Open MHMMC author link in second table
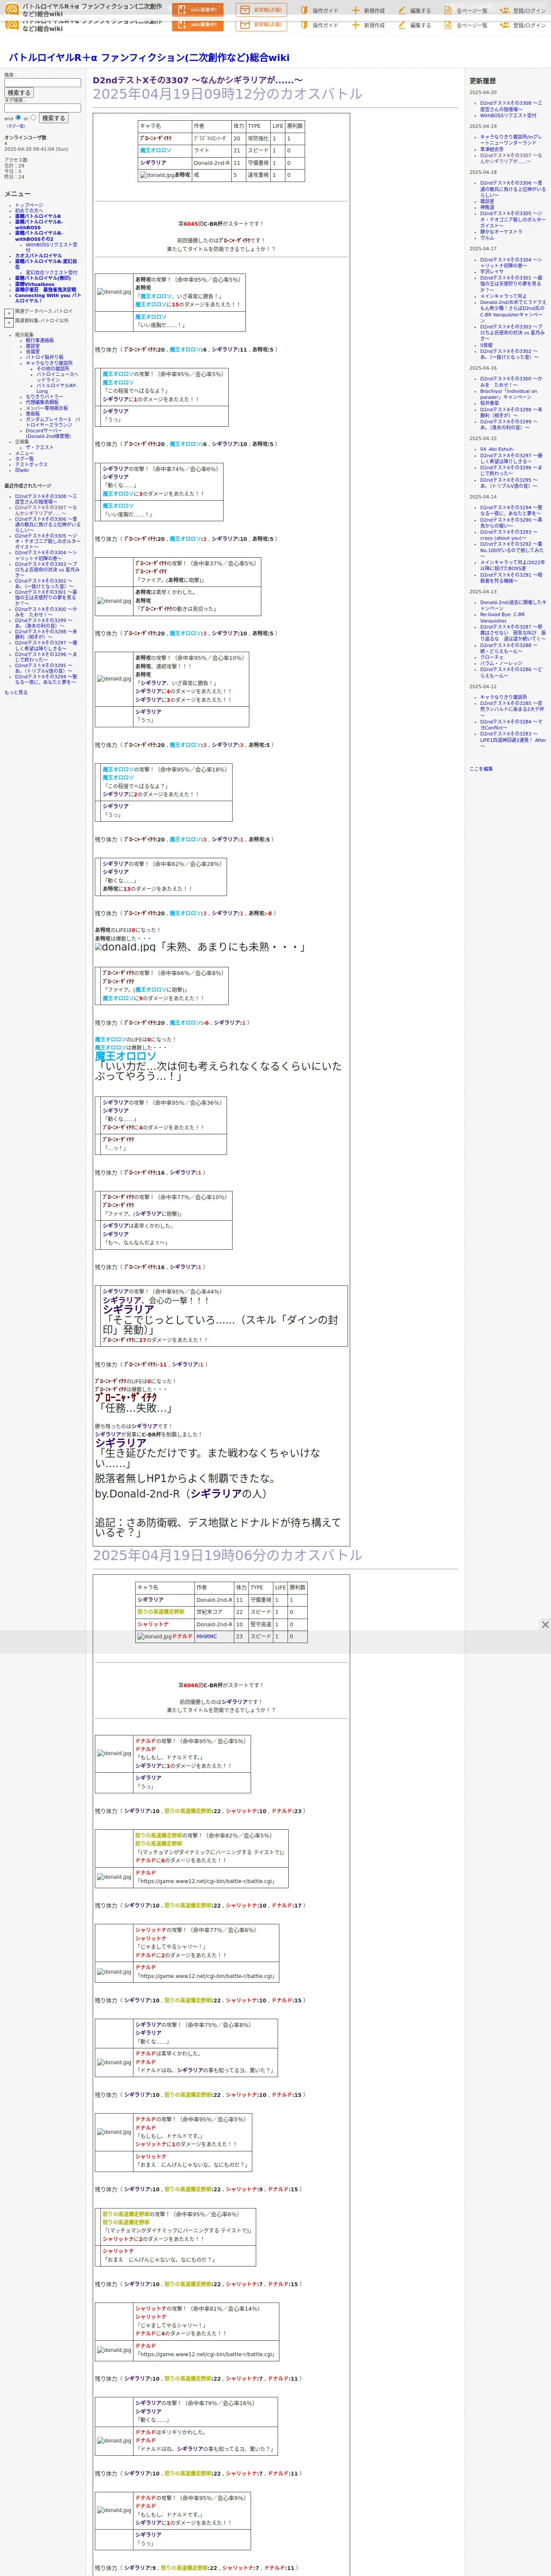Screen dimensions: 551x2576 click(x=206, y=1637)
